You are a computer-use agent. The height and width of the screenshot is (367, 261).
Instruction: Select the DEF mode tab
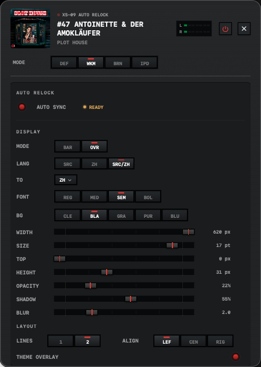[x=64, y=62]
